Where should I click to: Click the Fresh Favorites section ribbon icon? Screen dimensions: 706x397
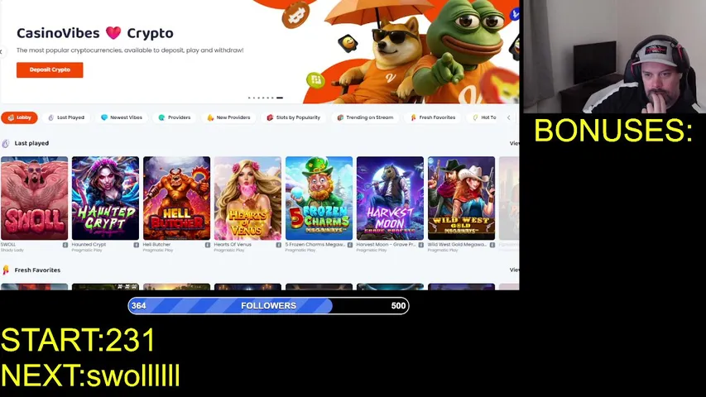6,270
